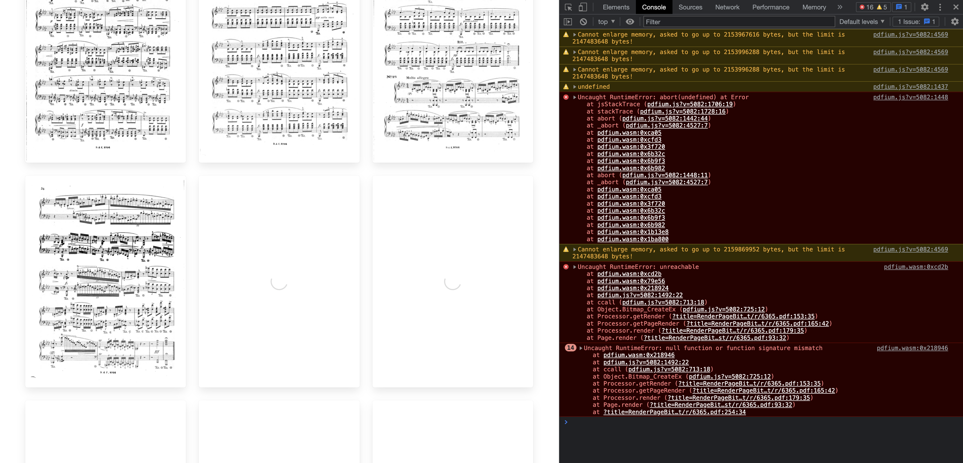Image resolution: width=963 pixels, height=463 pixels.
Task: Open the Default levels dropdown
Action: point(862,22)
